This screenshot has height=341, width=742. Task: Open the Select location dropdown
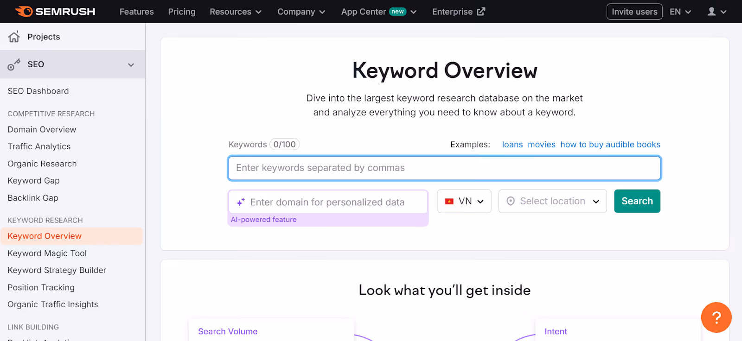[x=553, y=201]
